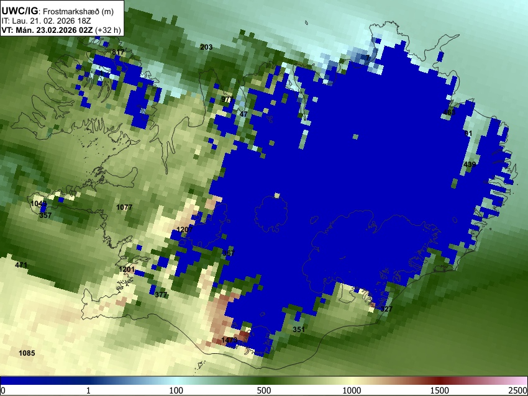Click the "IT: Lau. 21. 02. 2026 18Z" line

point(46,21)
